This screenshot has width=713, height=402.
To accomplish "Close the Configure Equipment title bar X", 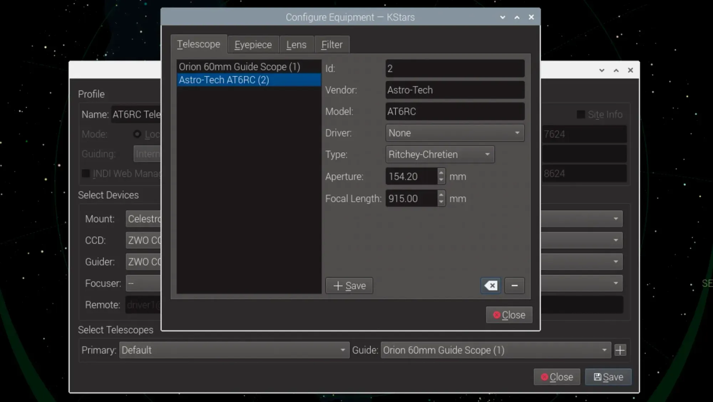I will coord(531,17).
